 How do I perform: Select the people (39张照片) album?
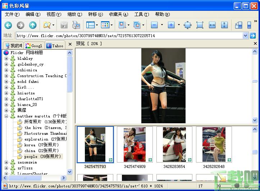coord(42,157)
